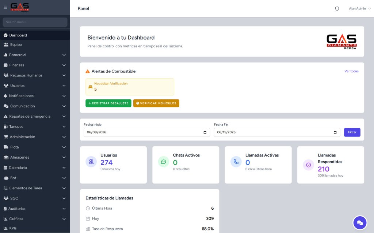Click the Notificaciones bell icon
This screenshot has height=233, width=374.
[x=5, y=96]
